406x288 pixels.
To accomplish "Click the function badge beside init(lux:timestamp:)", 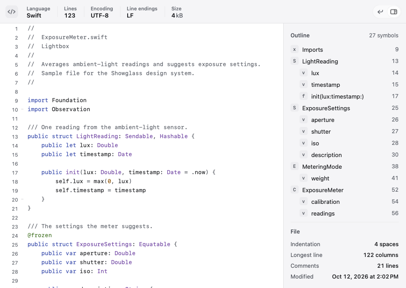I will [304, 96].
